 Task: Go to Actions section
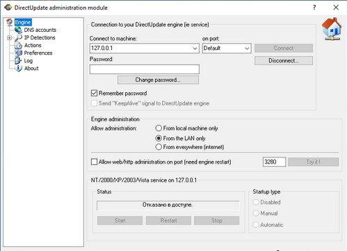pos(33,45)
